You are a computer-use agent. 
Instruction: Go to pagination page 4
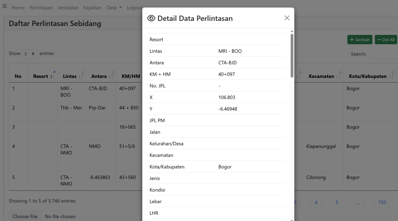[x=316, y=202]
